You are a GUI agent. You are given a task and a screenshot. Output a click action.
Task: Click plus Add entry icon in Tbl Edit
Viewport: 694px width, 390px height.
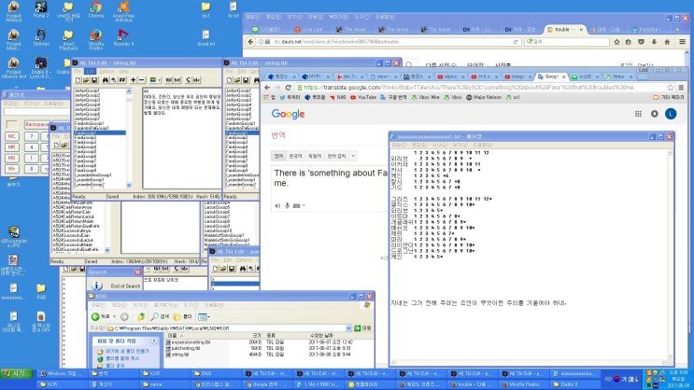click(x=134, y=80)
